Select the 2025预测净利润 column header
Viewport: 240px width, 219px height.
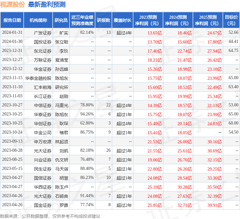[x=208, y=20]
